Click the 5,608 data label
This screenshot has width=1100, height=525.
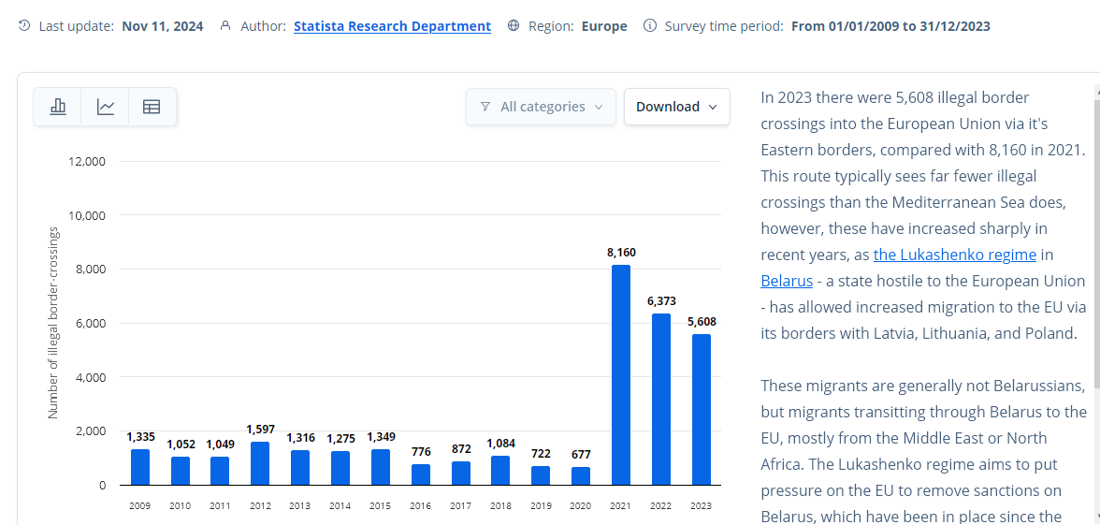702,322
